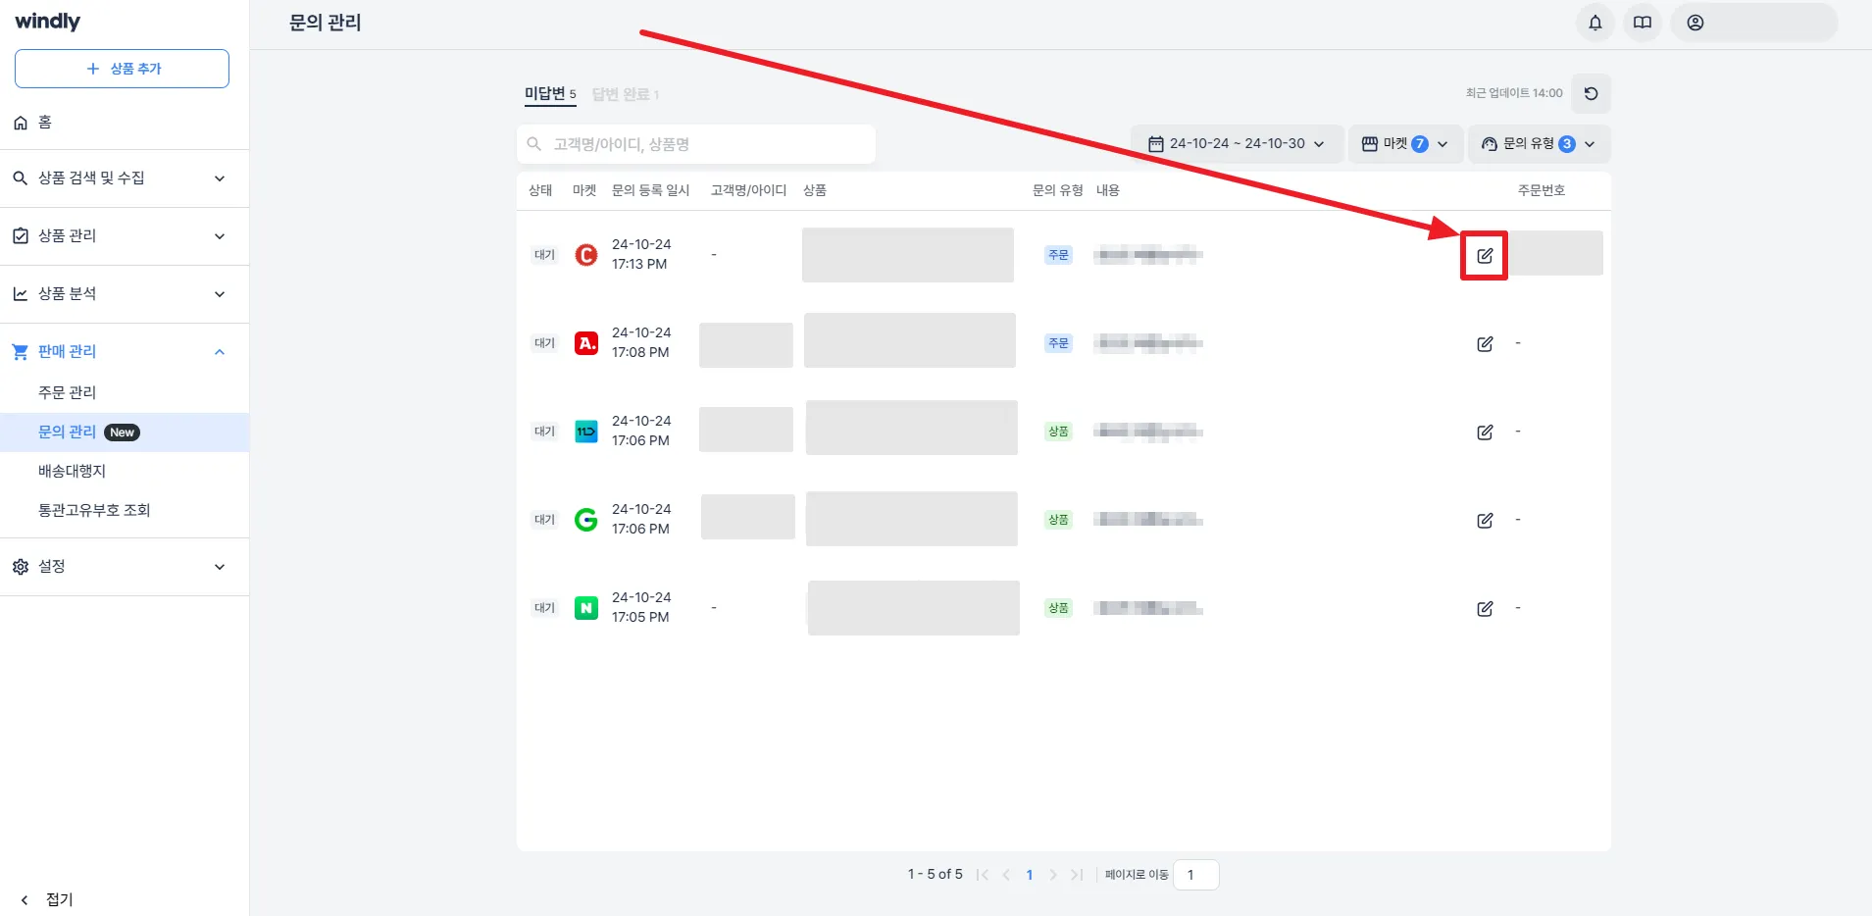The width and height of the screenshot is (1872, 916).
Task: Click the 대기 status in the 17:05 PM row
Action: 544,608
